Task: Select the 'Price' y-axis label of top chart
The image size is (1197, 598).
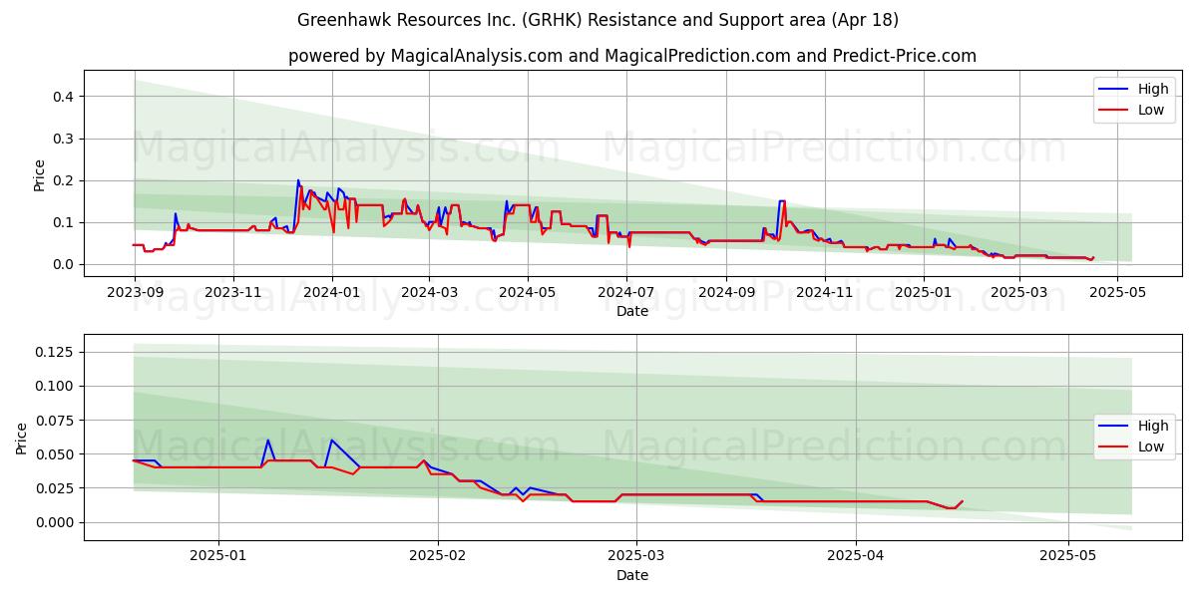Action: (39, 174)
